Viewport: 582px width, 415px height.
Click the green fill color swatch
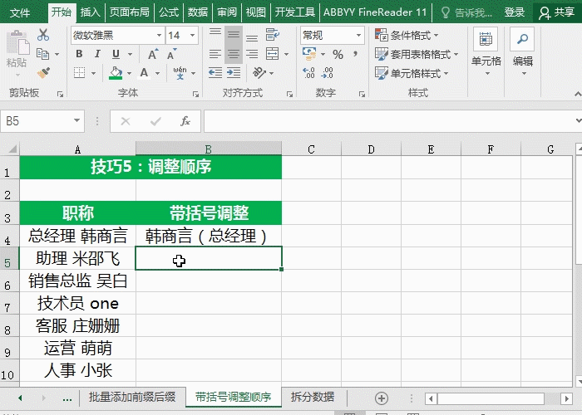(x=116, y=73)
